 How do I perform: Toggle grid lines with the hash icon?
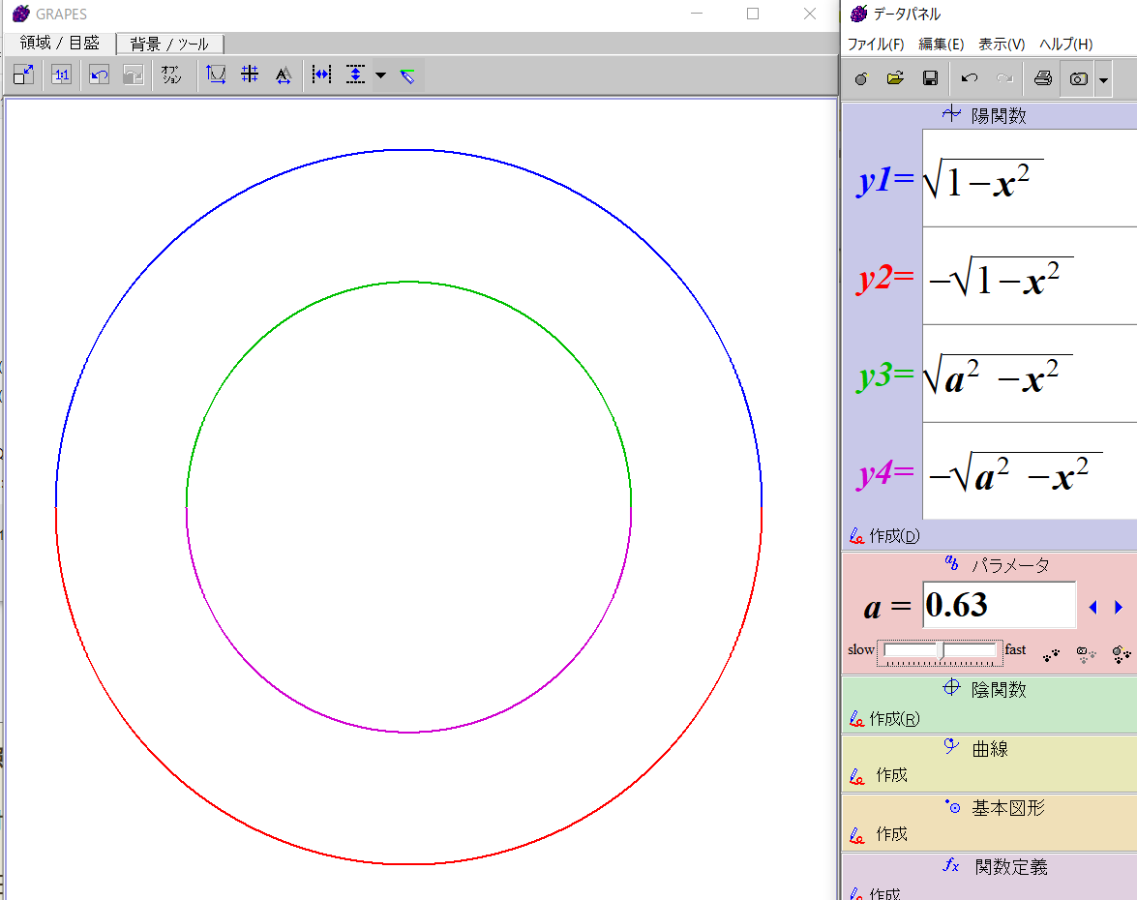(x=250, y=75)
